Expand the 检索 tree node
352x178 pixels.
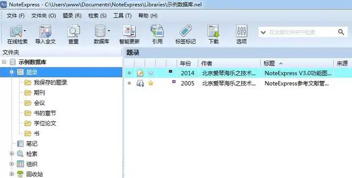12,154
